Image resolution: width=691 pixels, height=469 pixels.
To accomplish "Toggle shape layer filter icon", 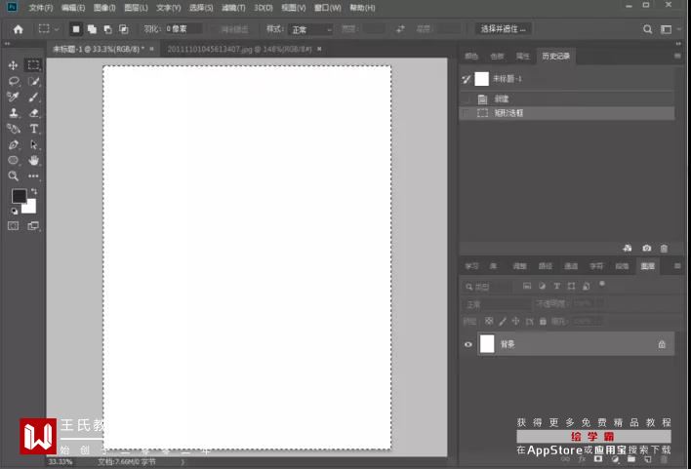I will tap(572, 287).
